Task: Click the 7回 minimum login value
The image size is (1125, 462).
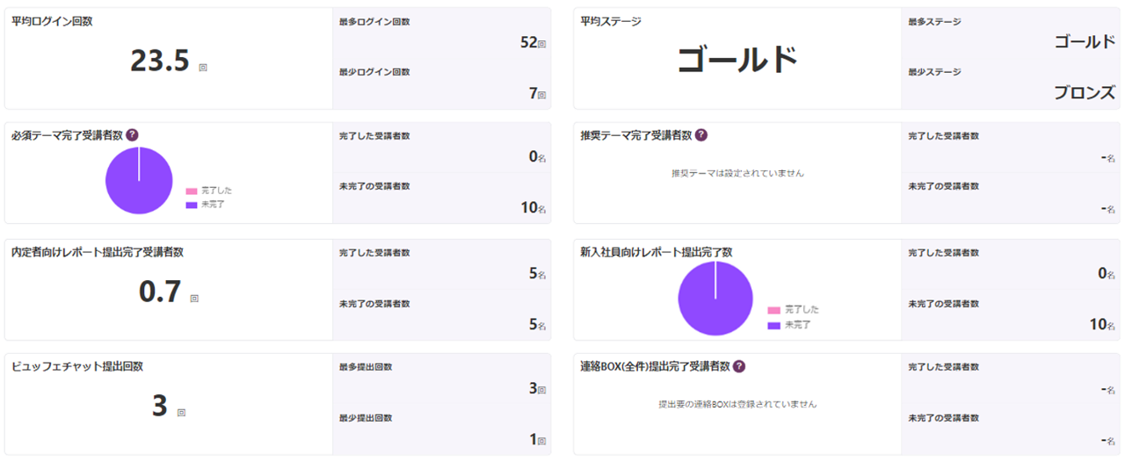Action: click(x=537, y=93)
